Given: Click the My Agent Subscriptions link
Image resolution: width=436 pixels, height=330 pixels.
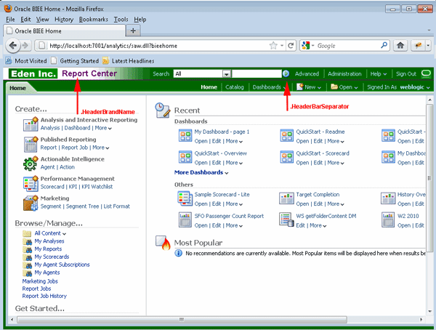Looking at the screenshot, I should [62, 265].
